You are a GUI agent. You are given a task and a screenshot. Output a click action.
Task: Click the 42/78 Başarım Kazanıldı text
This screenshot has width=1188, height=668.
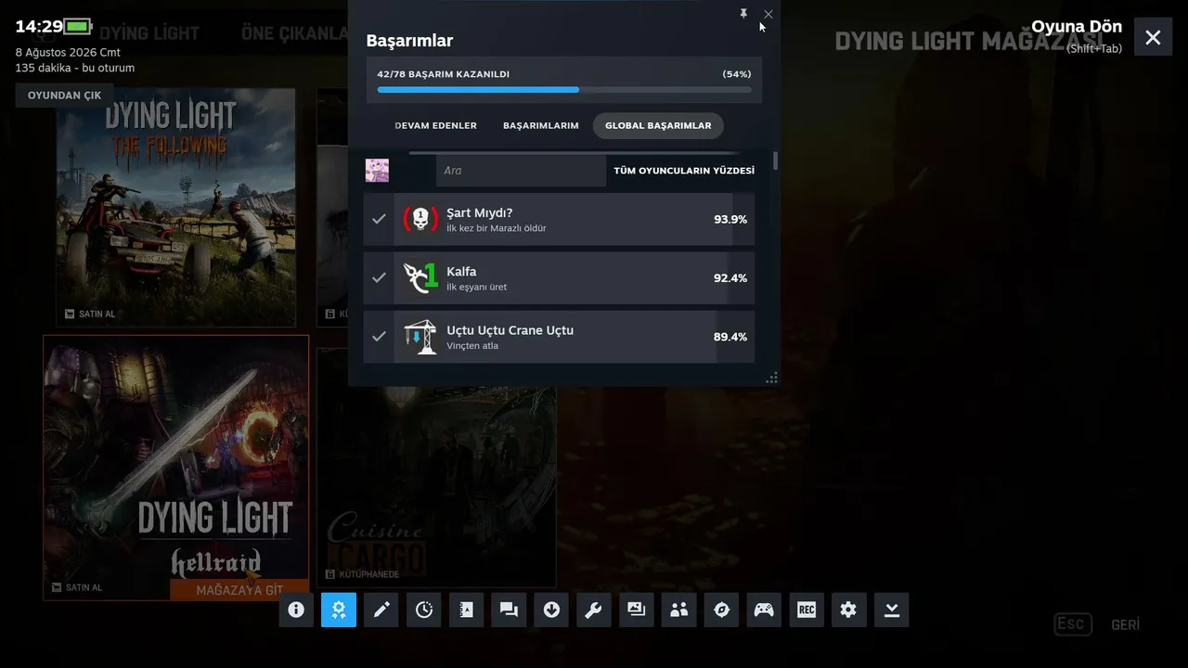444,74
